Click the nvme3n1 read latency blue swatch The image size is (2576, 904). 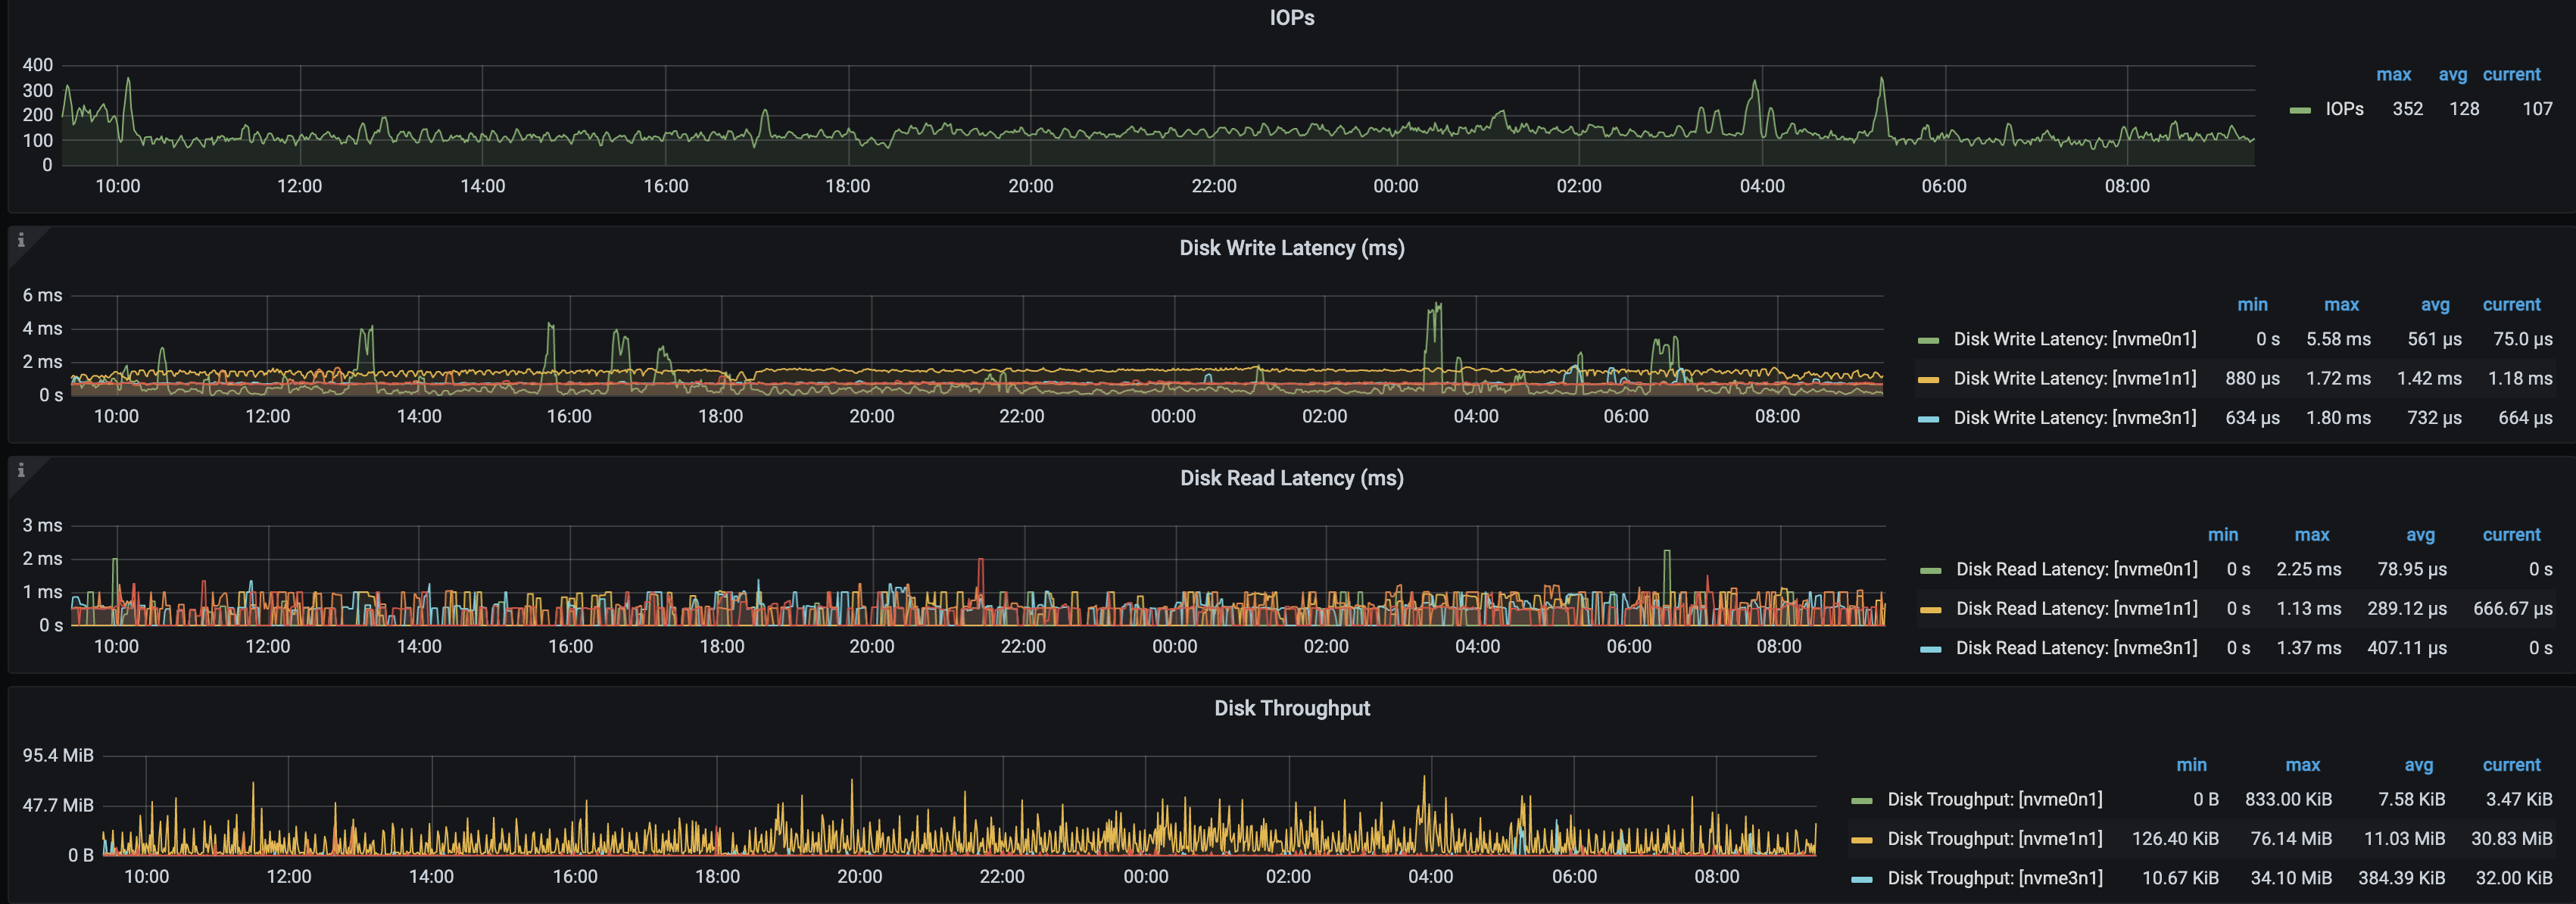(1930, 649)
